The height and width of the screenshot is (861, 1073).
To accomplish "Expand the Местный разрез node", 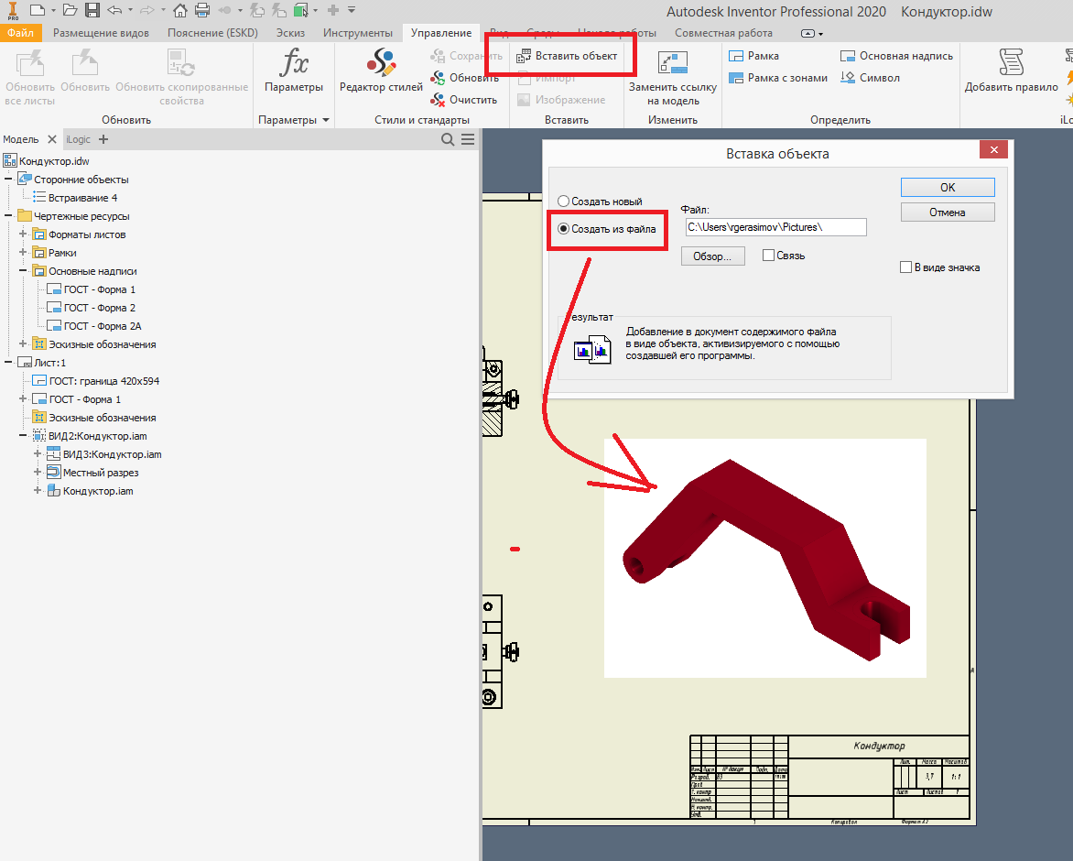I will [38, 473].
